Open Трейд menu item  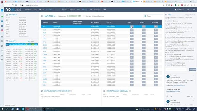coord(35,10)
